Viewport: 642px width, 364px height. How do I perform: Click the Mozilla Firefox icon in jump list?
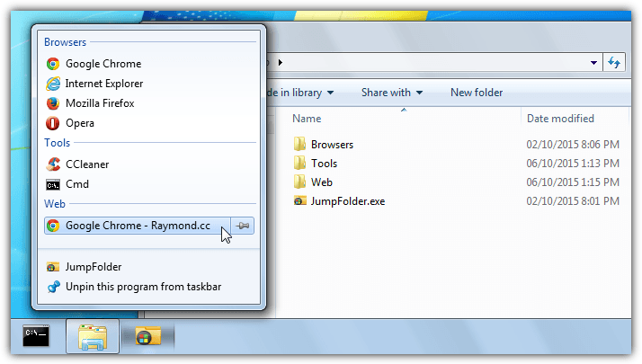[53, 103]
